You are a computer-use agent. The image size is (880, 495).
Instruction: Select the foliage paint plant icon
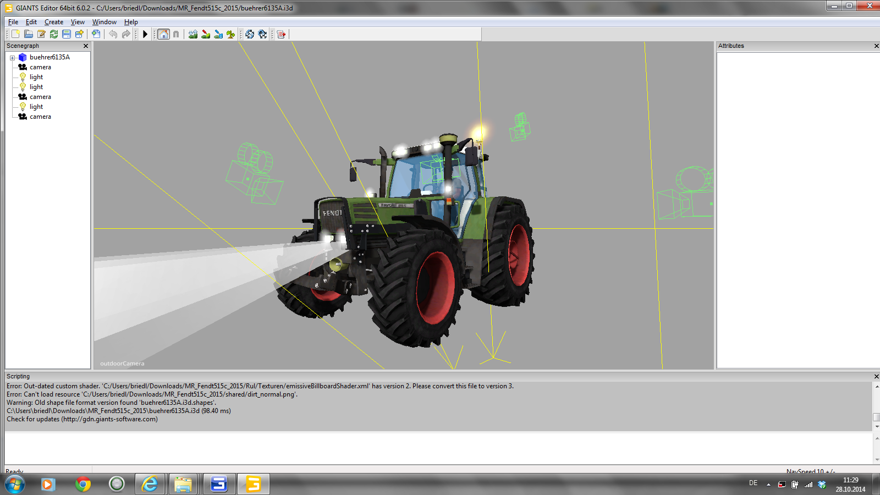[x=231, y=34]
